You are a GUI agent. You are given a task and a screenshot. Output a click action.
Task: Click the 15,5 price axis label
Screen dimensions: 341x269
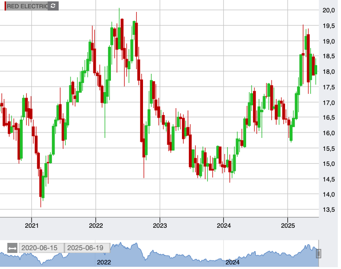tap(329, 149)
